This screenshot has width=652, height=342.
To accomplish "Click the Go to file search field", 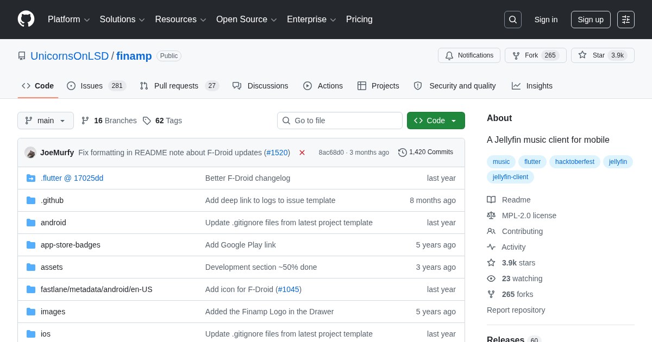I will point(340,121).
